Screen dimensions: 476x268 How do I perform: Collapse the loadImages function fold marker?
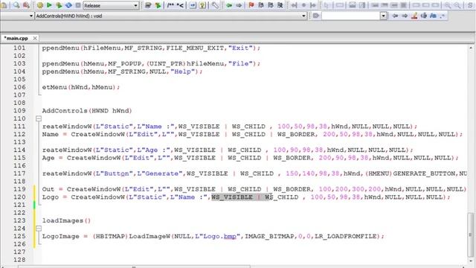tap(39, 229)
